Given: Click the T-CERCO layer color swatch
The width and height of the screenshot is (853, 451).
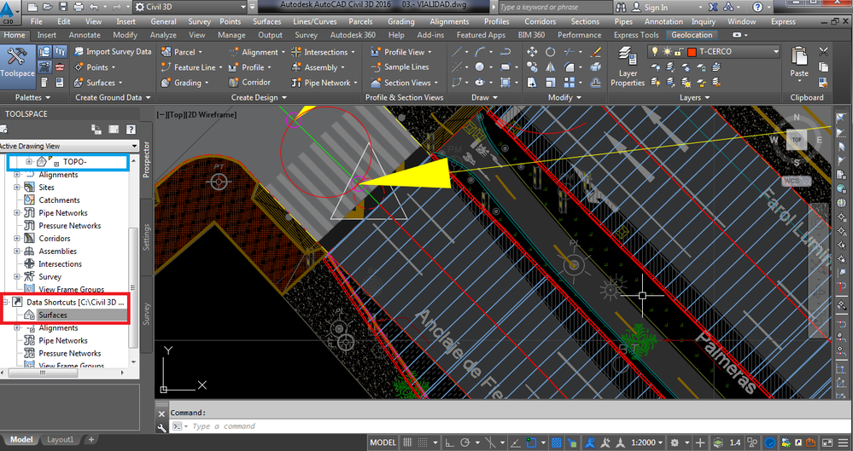Looking at the screenshot, I should click(692, 52).
